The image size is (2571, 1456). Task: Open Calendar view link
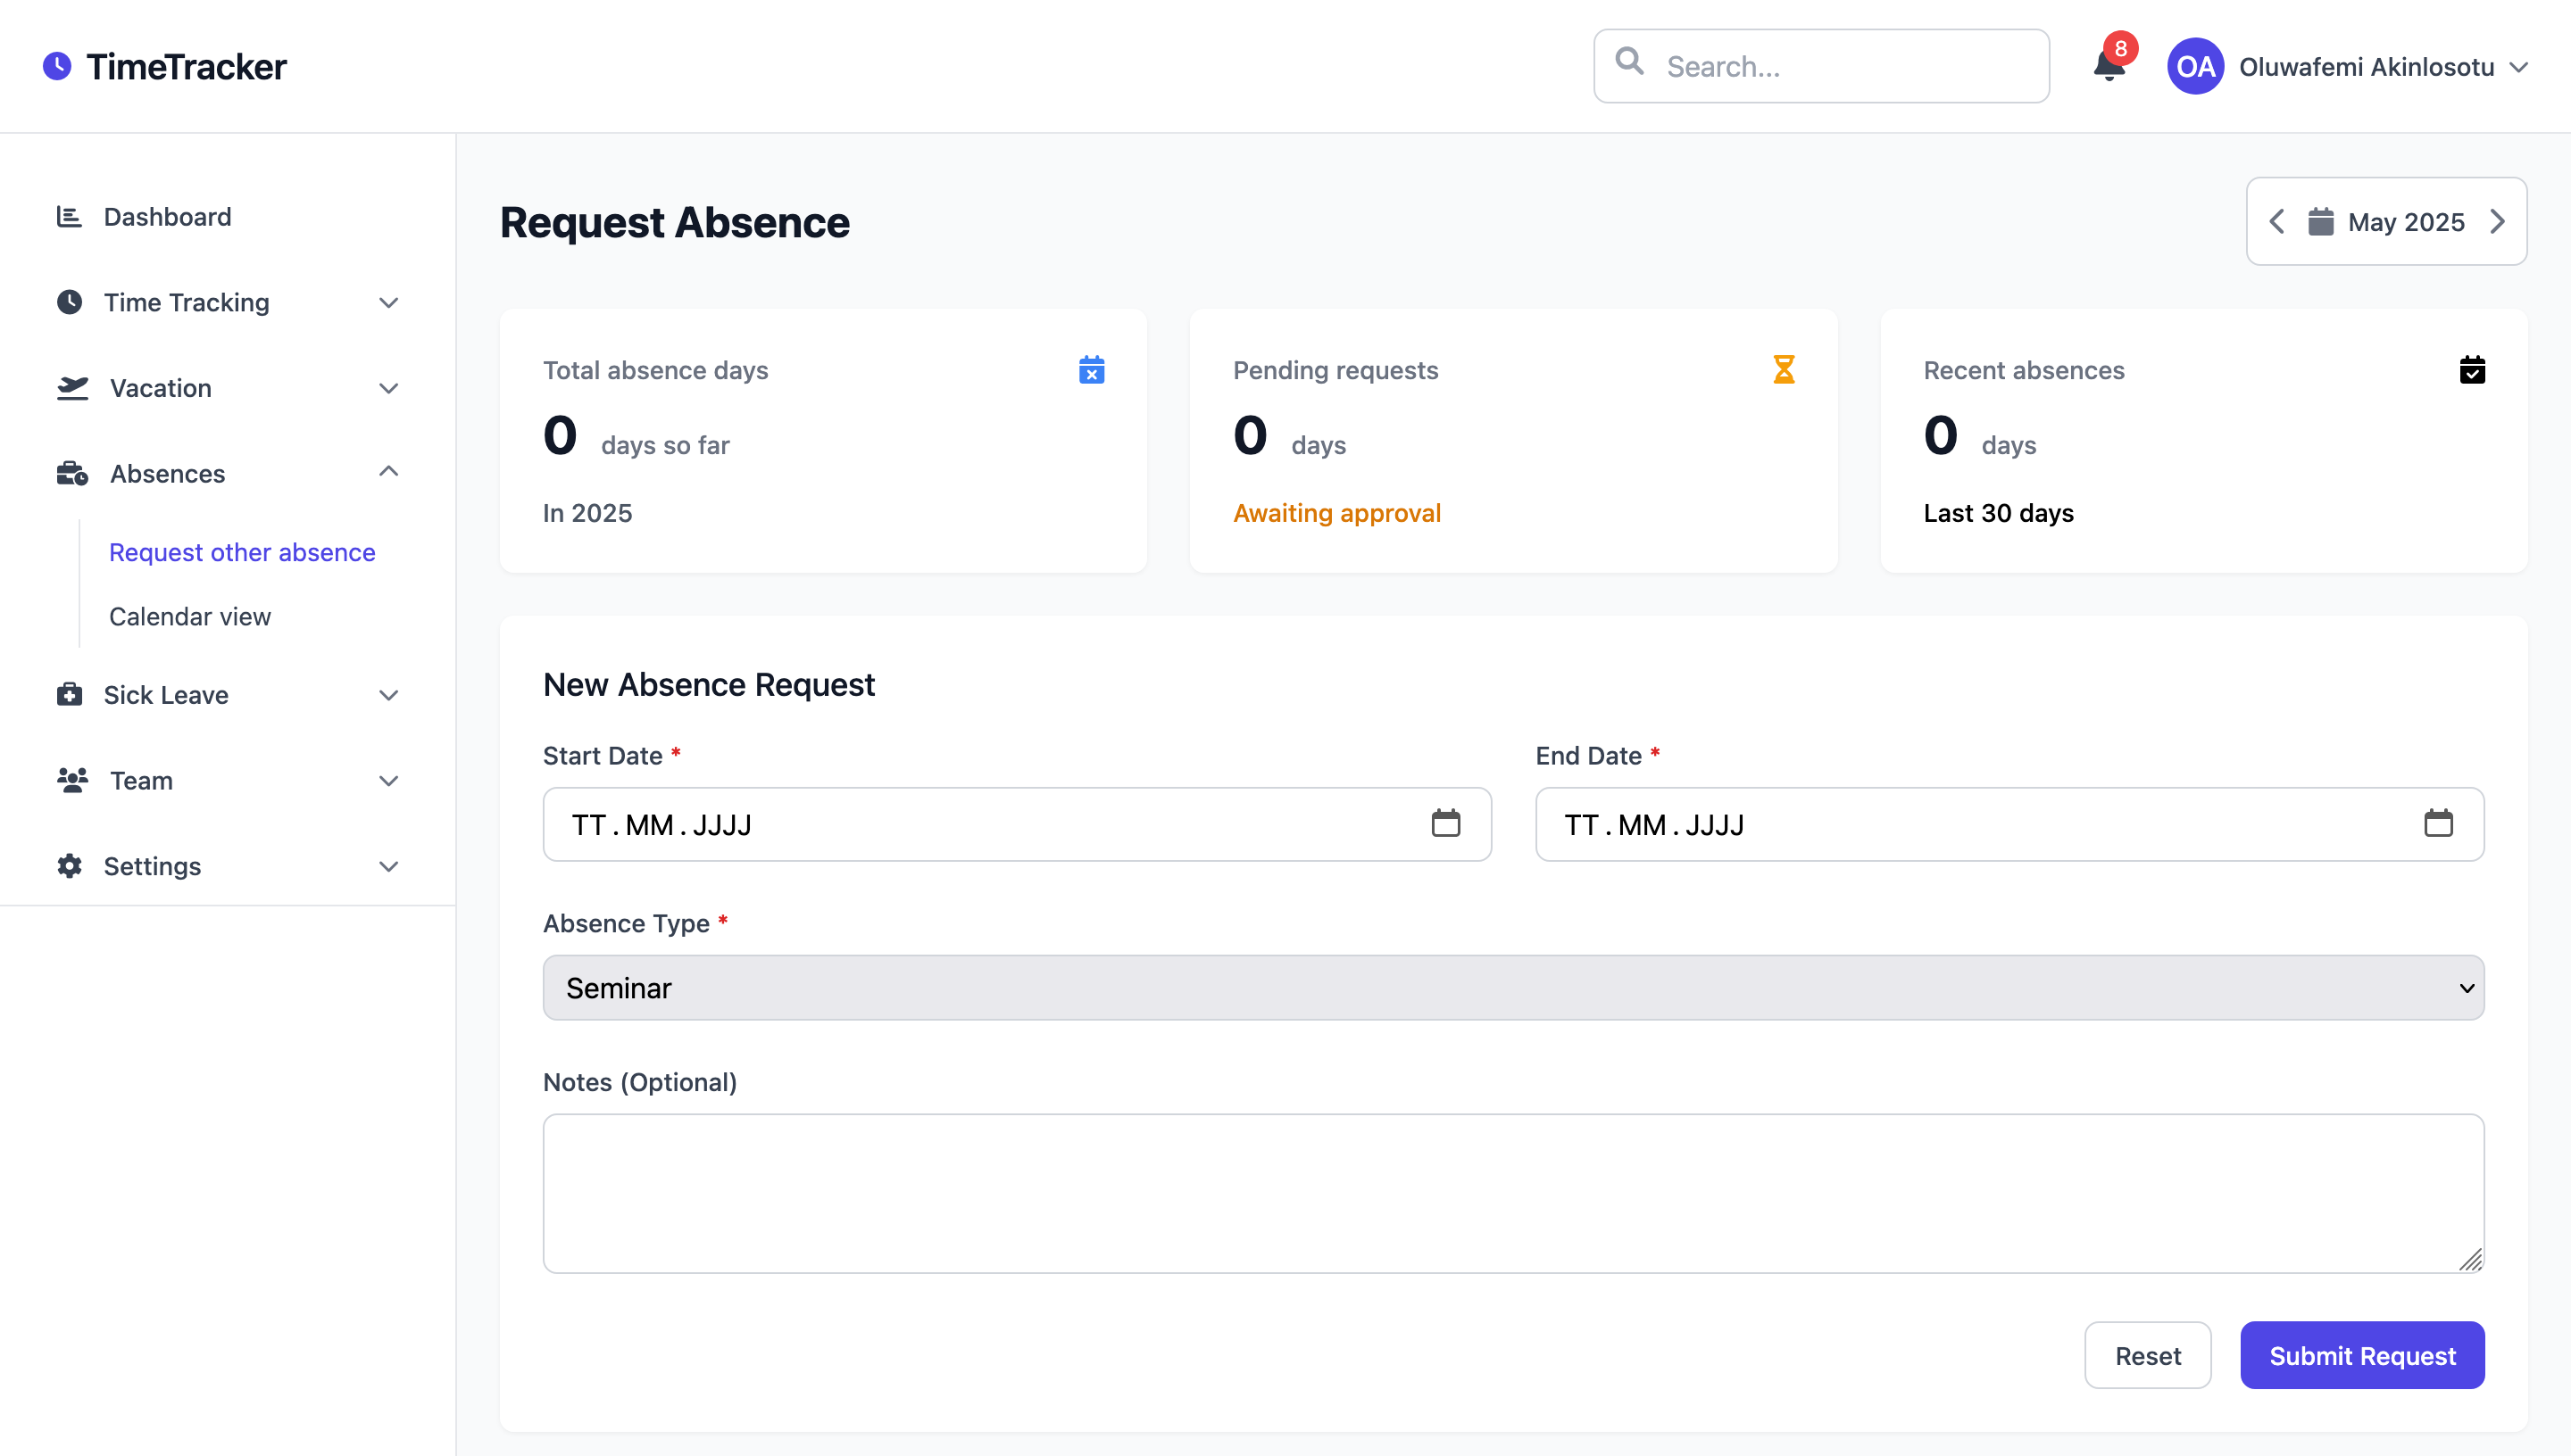tap(190, 616)
